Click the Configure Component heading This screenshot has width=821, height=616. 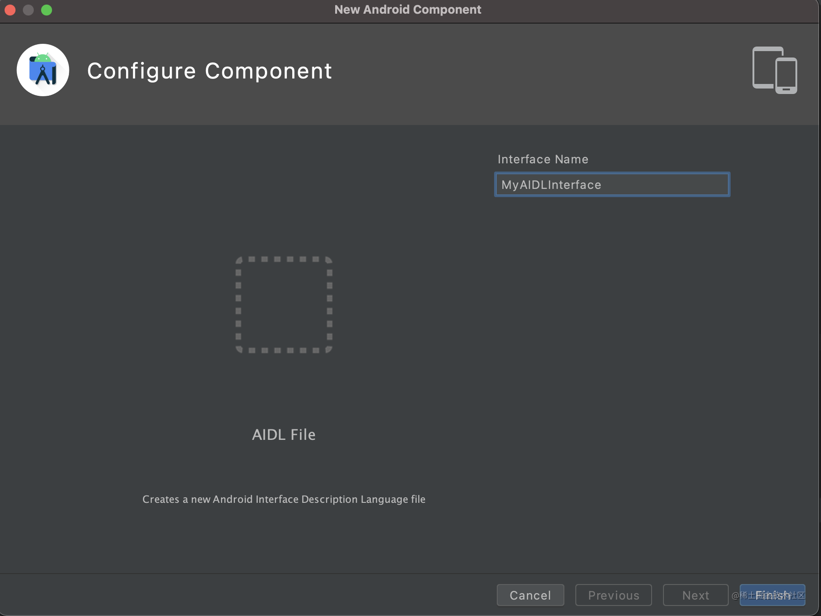(210, 71)
